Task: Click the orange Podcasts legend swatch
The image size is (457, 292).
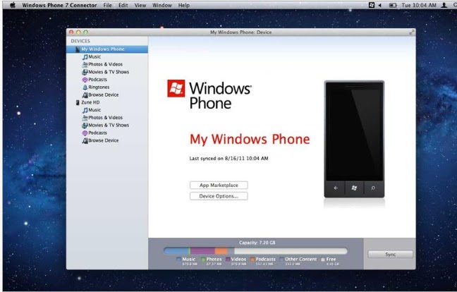Action: 252,259
